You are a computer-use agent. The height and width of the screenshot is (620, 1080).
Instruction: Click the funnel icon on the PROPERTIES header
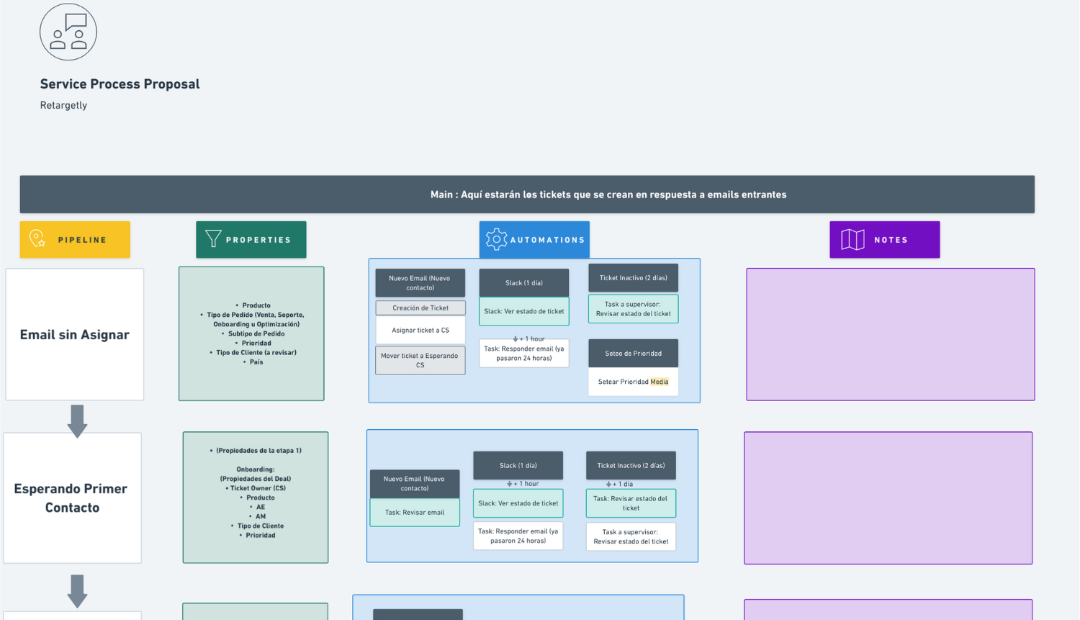pos(212,238)
